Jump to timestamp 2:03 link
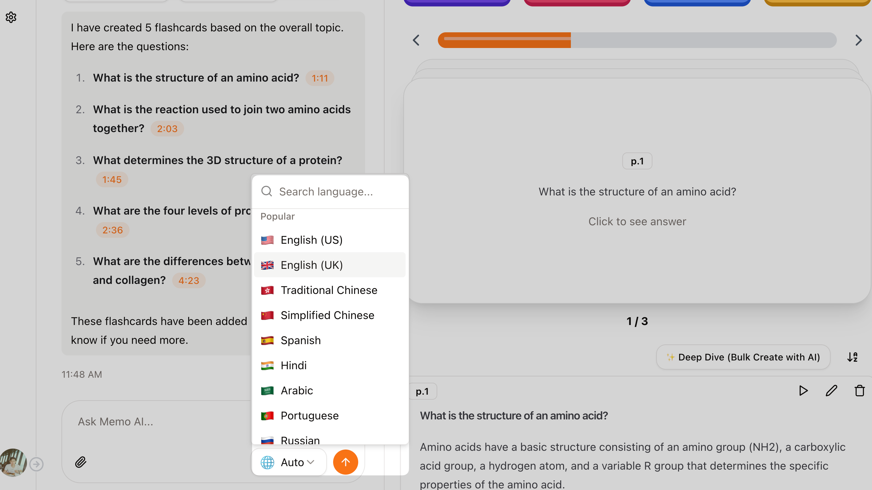 tap(167, 129)
